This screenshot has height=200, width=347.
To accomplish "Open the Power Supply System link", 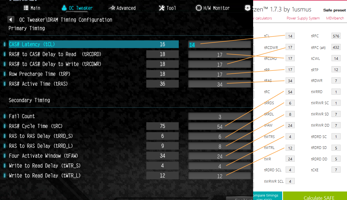I will point(303,18).
